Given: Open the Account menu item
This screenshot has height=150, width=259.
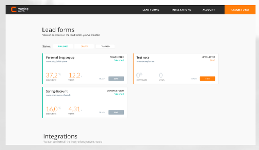Looking at the screenshot, I should [x=208, y=10].
